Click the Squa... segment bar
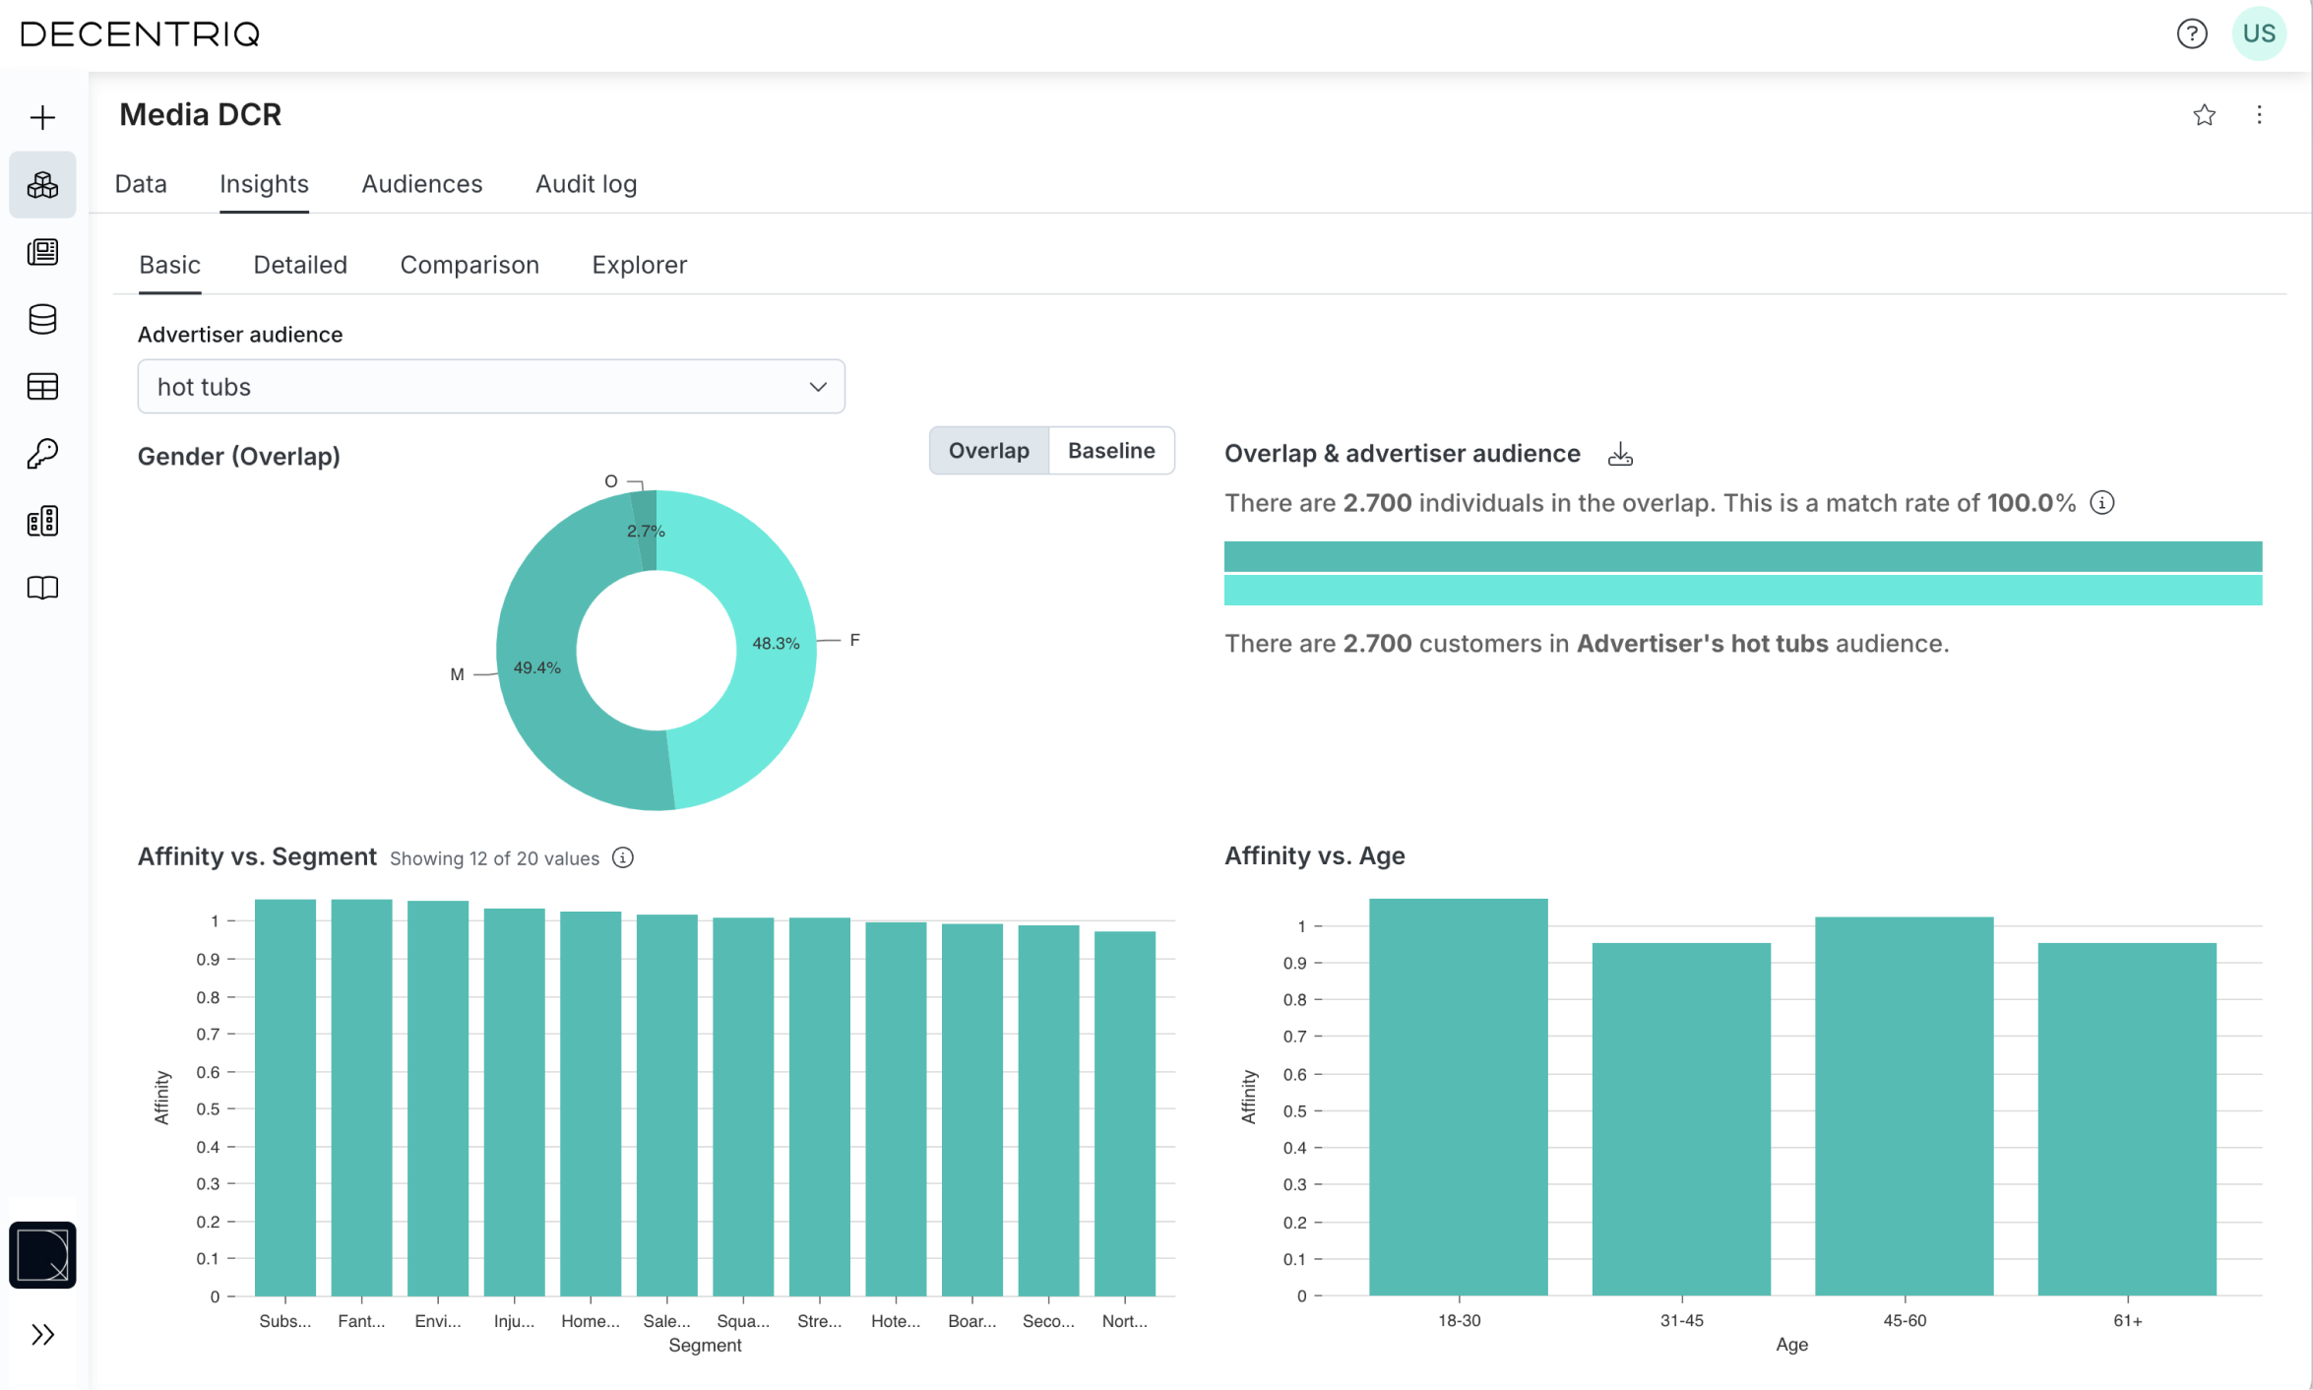2313x1390 pixels. click(x=743, y=1106)
